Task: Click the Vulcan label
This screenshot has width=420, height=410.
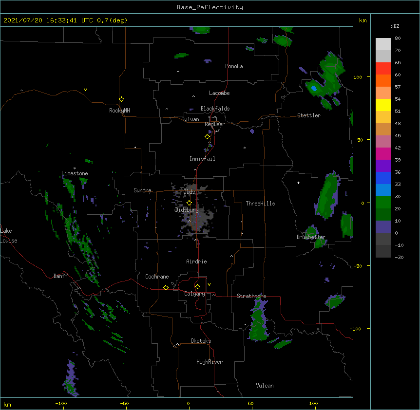Action: point(265,386)
